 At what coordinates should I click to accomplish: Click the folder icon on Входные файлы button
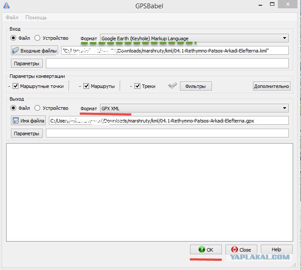(16, 50)
